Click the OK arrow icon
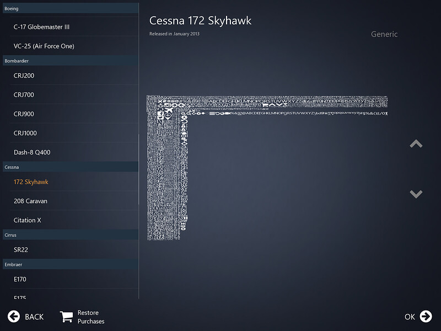The image size is (441, 331). click(x=426, y=316)
